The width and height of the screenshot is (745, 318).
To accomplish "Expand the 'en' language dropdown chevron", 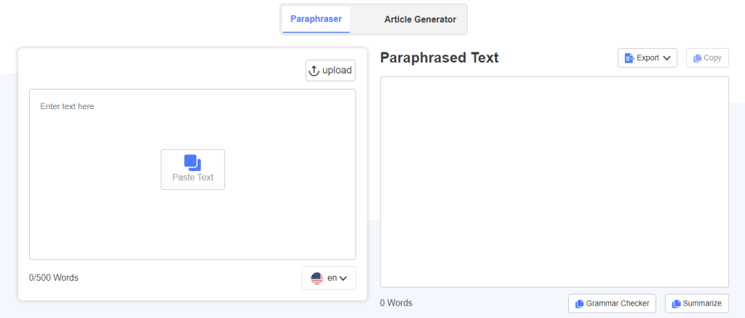I will (343, 278).
